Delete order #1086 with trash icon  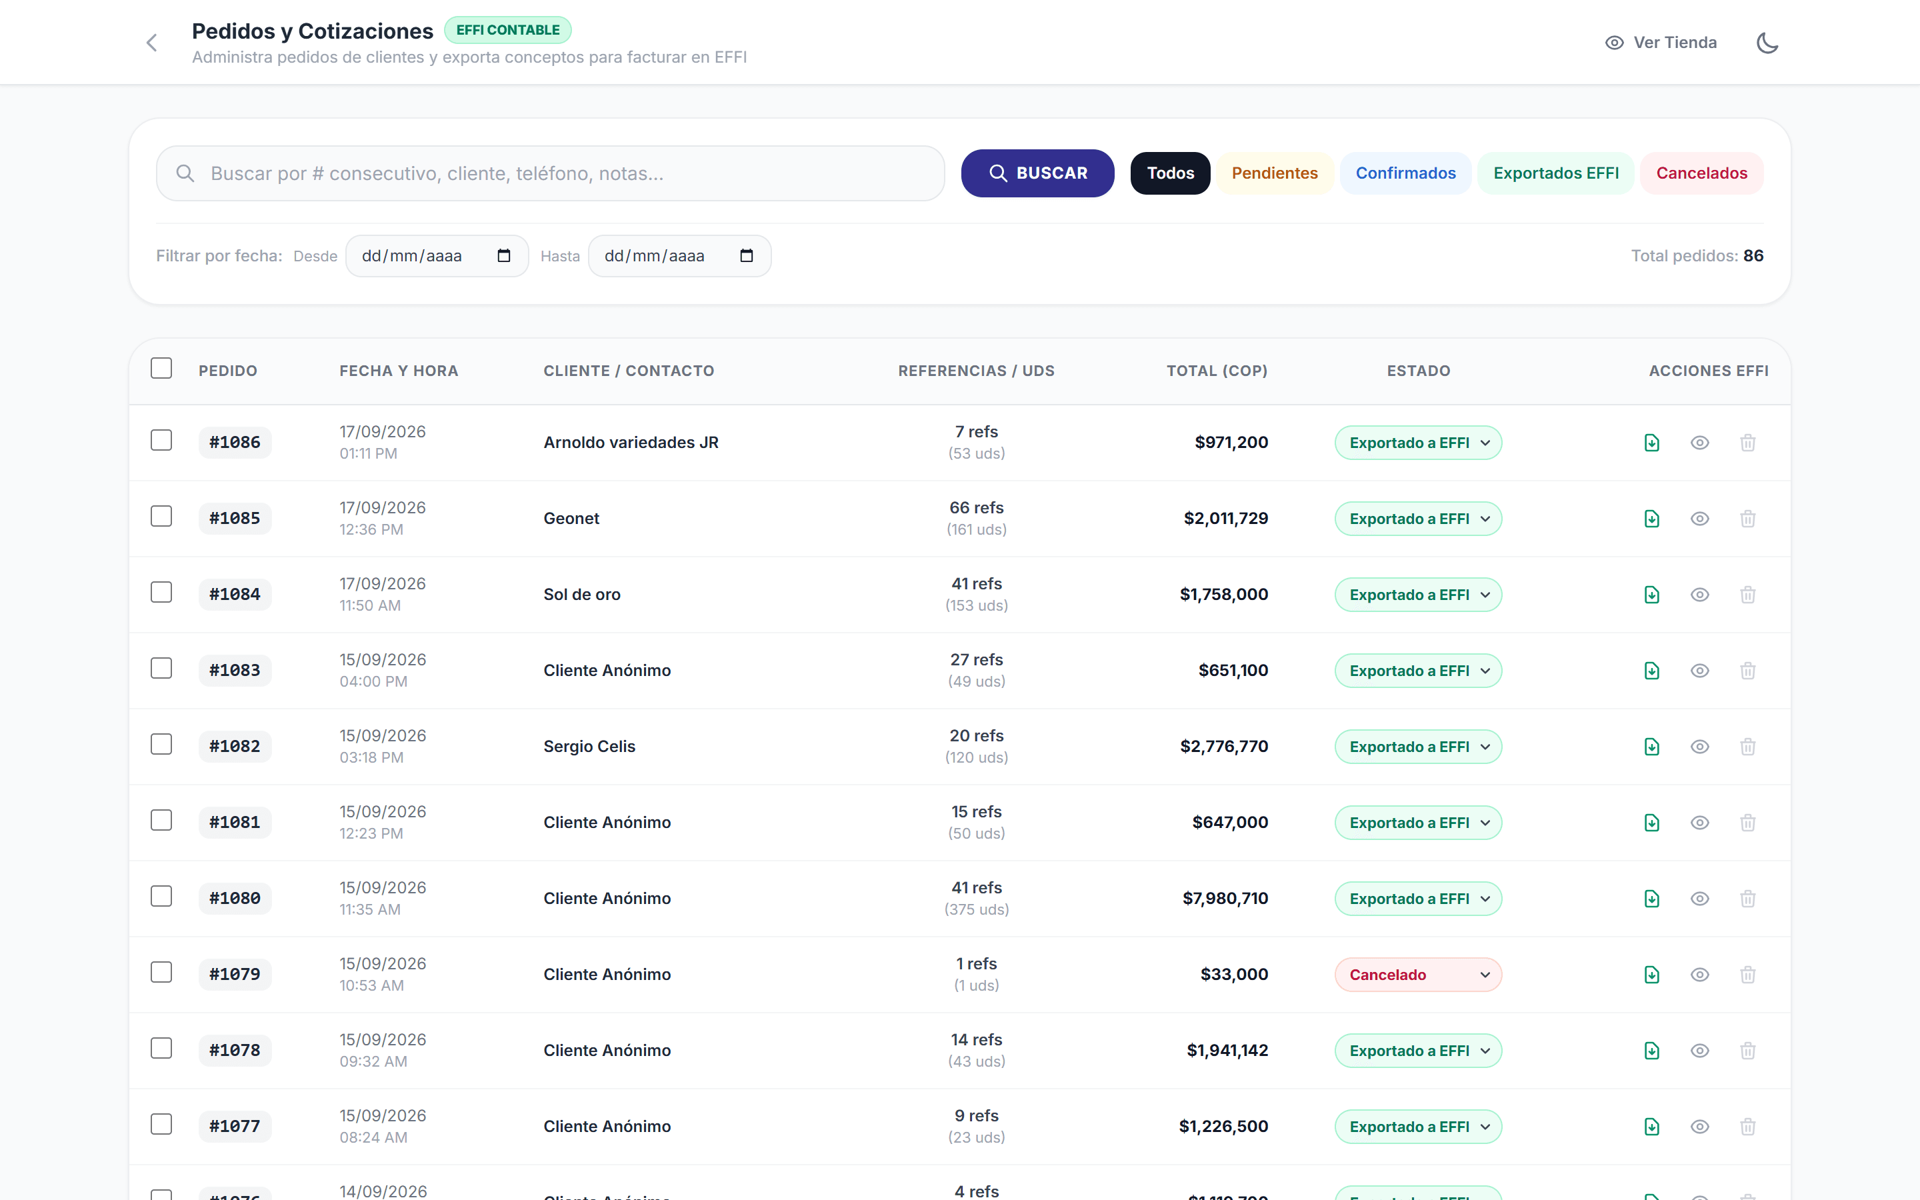[x=1748, y=443]
